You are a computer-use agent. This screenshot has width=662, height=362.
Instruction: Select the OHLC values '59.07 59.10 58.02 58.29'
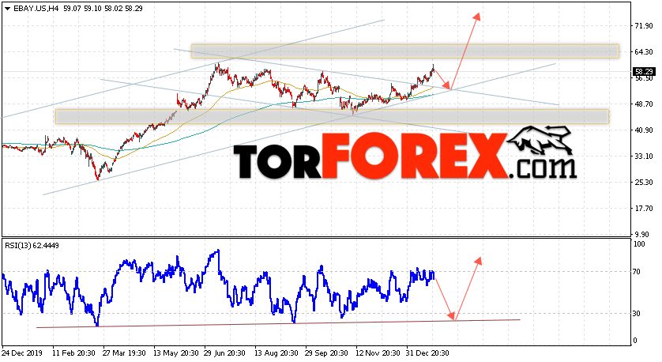[x=103, y=9]
